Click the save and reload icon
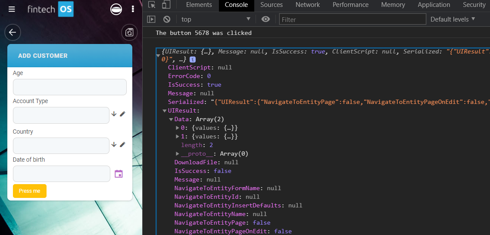 (129, 32)
